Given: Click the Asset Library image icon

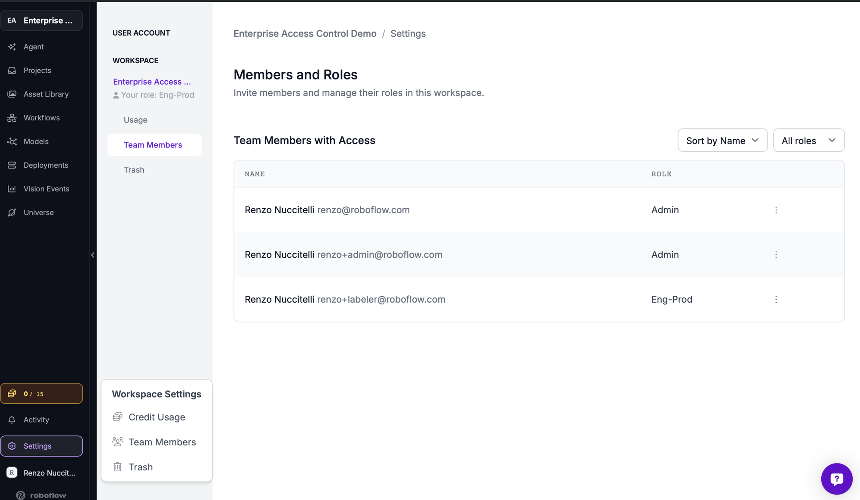Looking at the screenshot, I should pyautogui.click(x=12, y=94).
